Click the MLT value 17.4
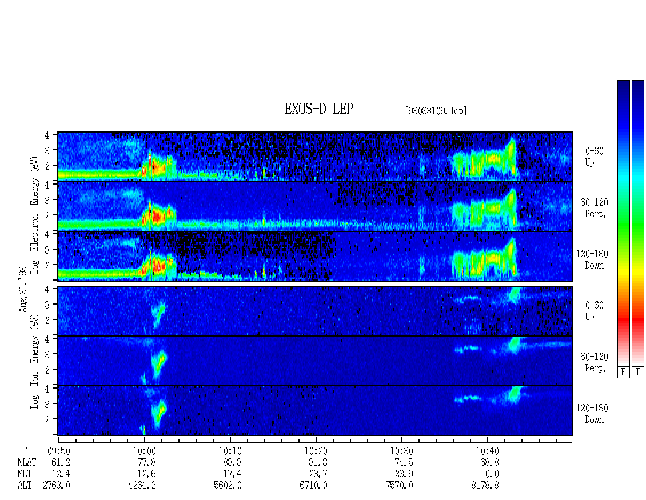Screen dimensions: 646x500 click(x=232, y=474)
